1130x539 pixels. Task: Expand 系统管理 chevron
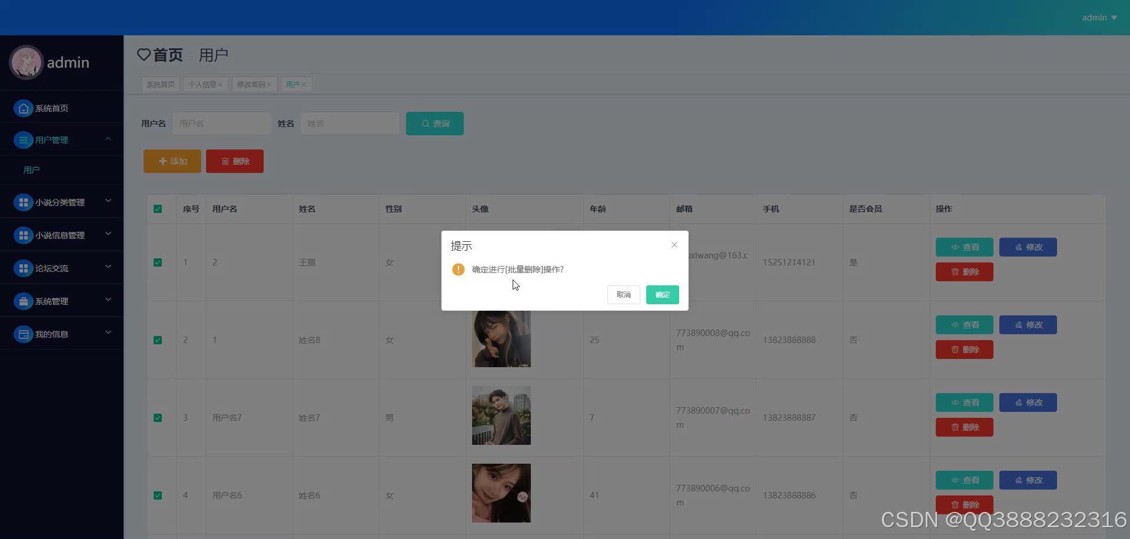[x=108, y=300]
